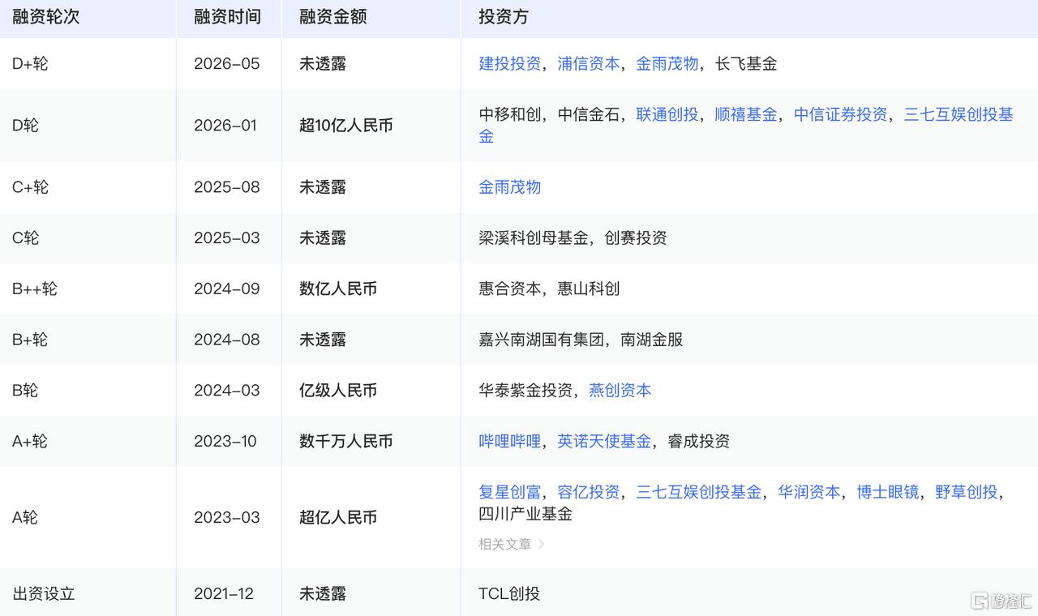Viewport: 1038px width, 616px height.
Task: Click the TCL创投 investor name
Action: pyautogui.click(x=509, y=593)
